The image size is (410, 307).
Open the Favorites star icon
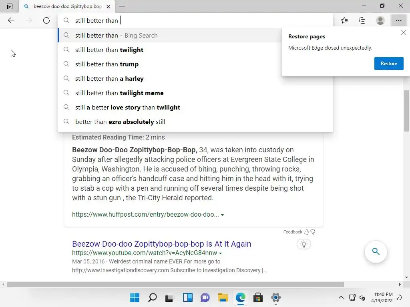point(344,20)
